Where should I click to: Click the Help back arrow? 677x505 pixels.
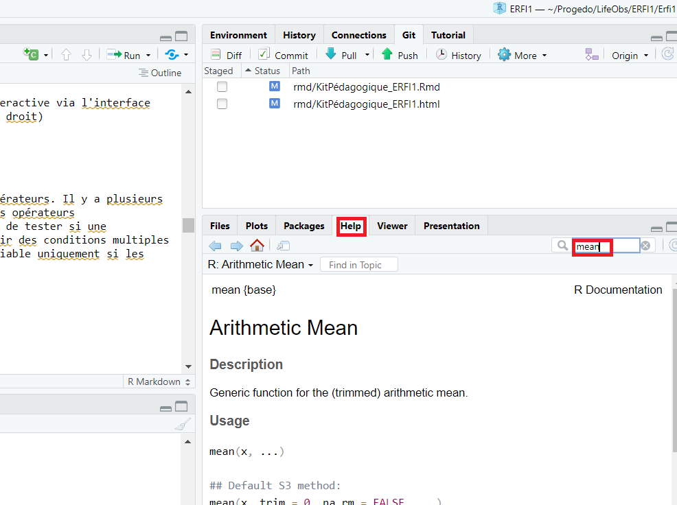tap(216, 246)
